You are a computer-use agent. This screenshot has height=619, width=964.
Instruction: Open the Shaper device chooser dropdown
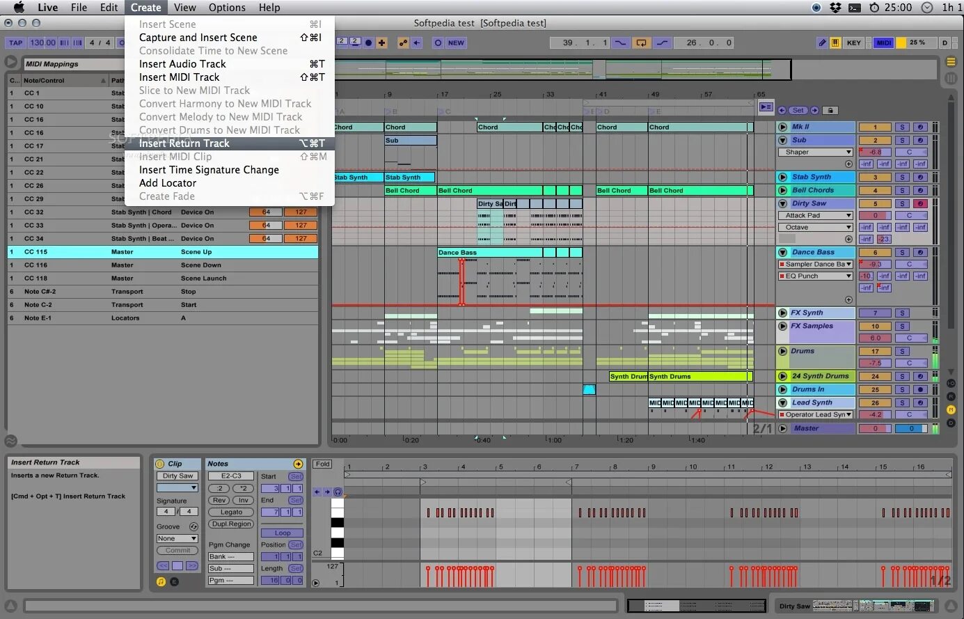[x=815, y=152]
